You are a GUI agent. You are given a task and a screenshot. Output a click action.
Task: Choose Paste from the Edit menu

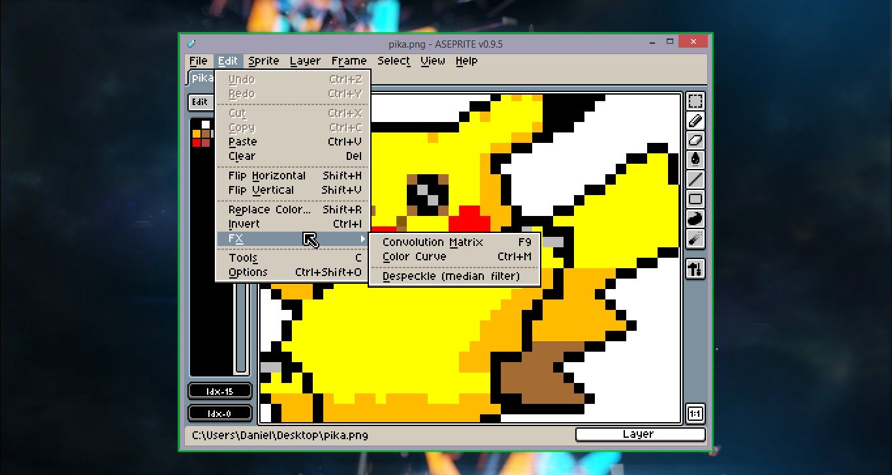[x=293, y=142]
